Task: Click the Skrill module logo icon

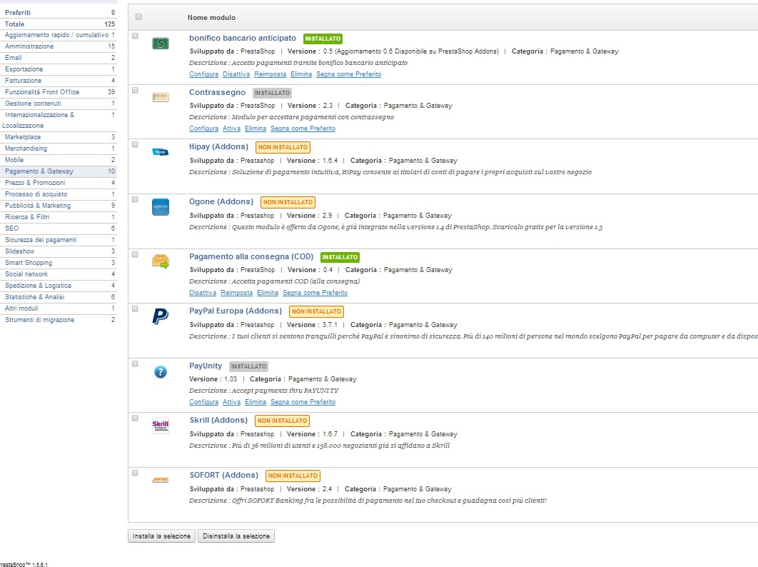Action: click(x=161, y=426)
